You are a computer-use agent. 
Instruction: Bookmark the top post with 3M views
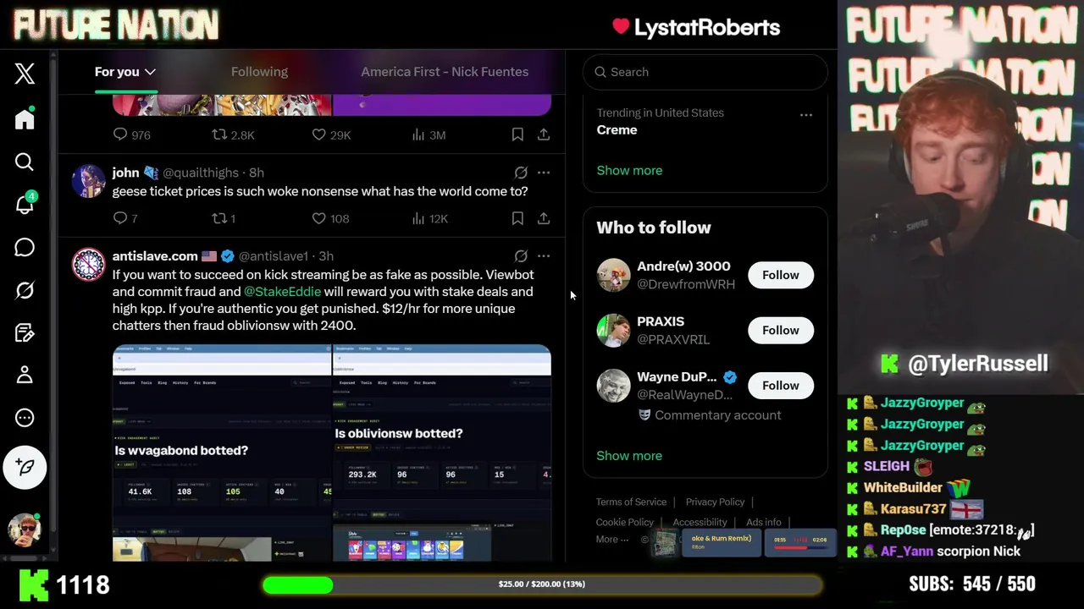point(517,134)
